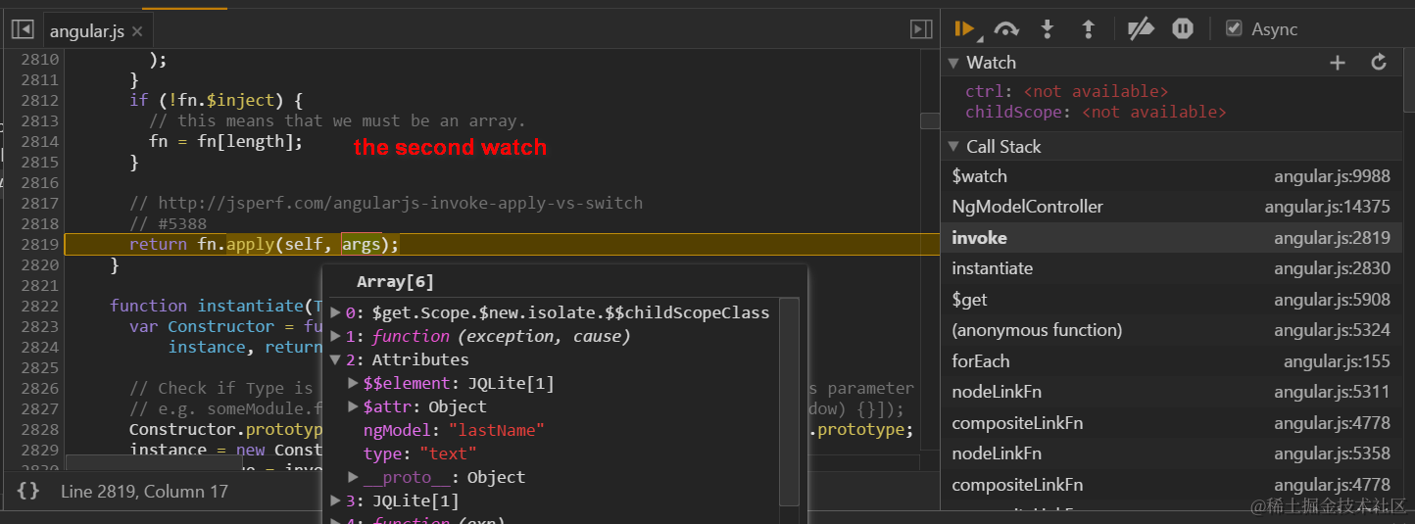
Task: Select the type "text" value
Action: (448, 453)
